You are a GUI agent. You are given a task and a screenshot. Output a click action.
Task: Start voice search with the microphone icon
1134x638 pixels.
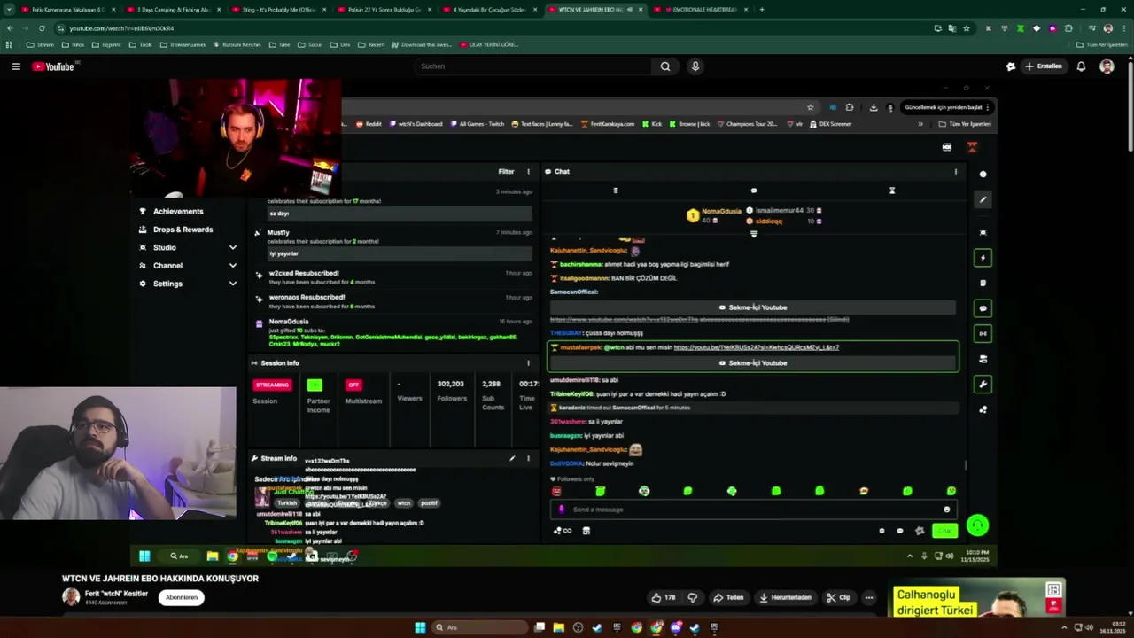coord(695,66)
